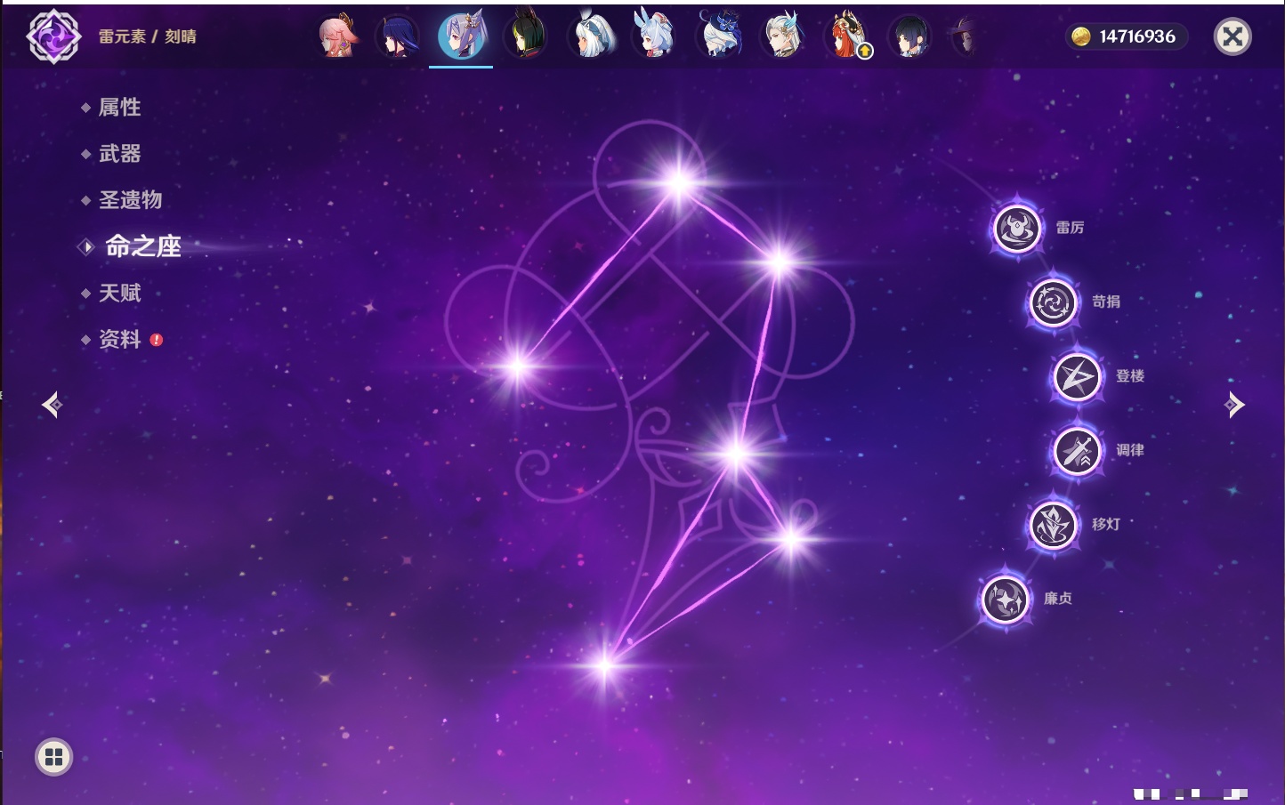Open the grid menu button at bottom left
1285x805 pixels.
tap(53, 757)
